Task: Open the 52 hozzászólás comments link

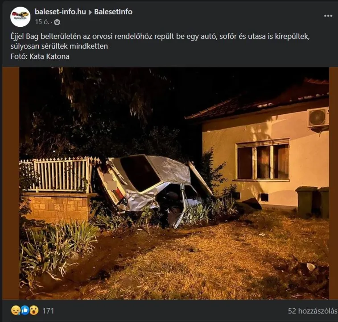Action: (x=313, y=311)
